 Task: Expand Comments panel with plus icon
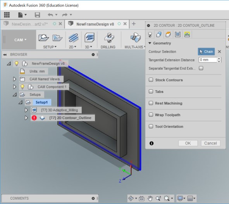pos(93,198)
